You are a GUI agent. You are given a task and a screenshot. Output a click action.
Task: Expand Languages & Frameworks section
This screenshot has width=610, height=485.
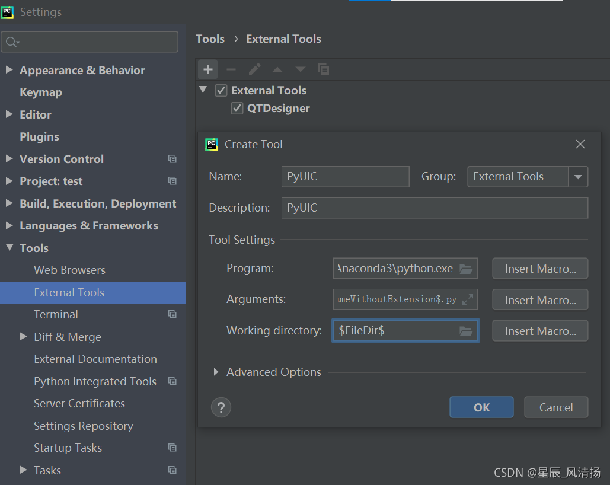coord(9,225)
